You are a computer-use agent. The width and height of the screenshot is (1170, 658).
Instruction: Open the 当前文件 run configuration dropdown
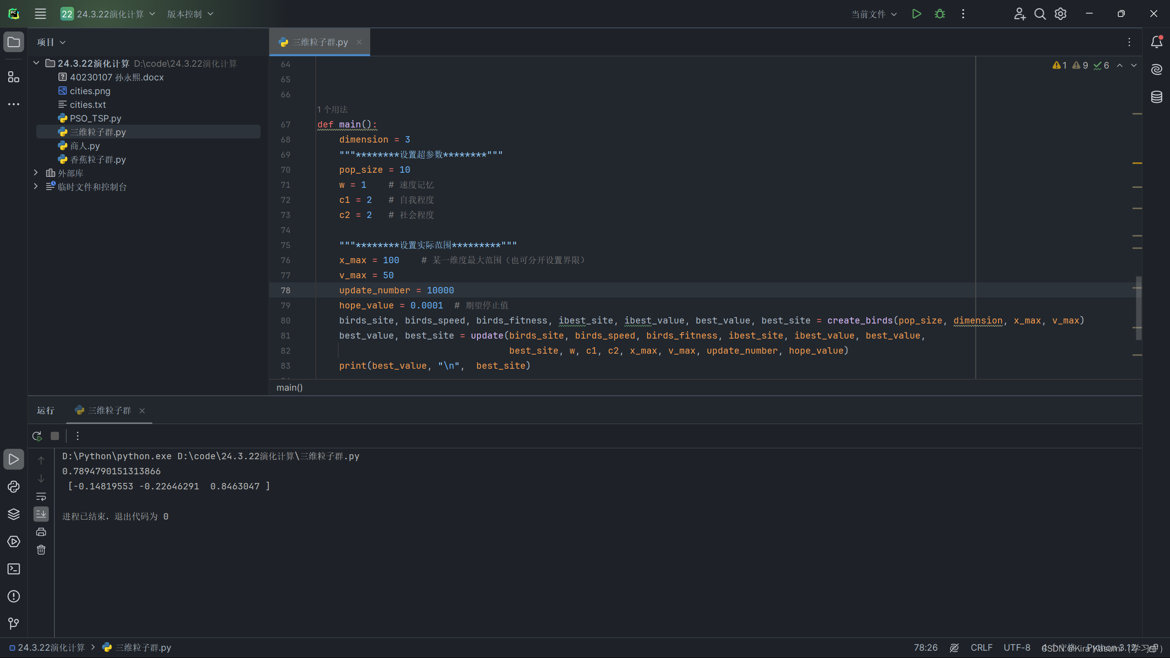click(874, 14)
